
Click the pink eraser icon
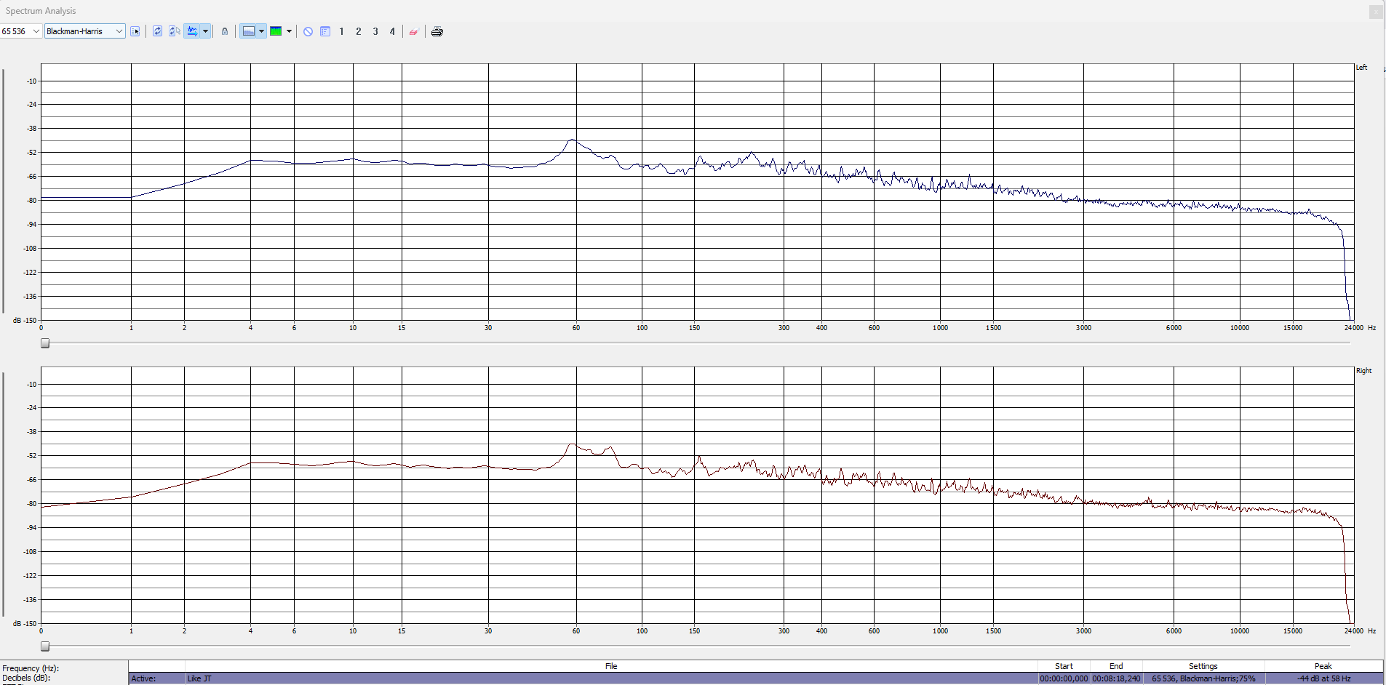(413, 31)
